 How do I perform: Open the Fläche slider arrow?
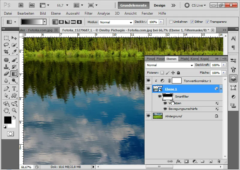224,72
